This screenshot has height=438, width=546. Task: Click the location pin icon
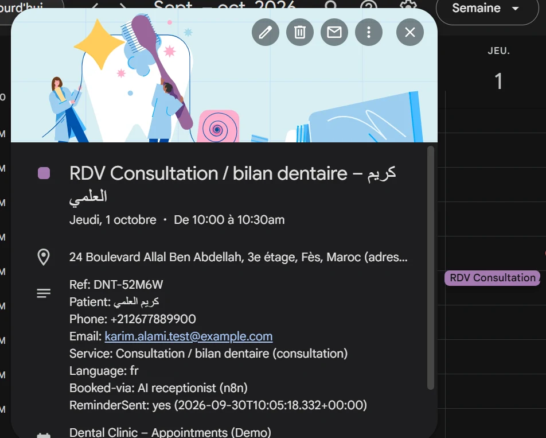(44, 257)
